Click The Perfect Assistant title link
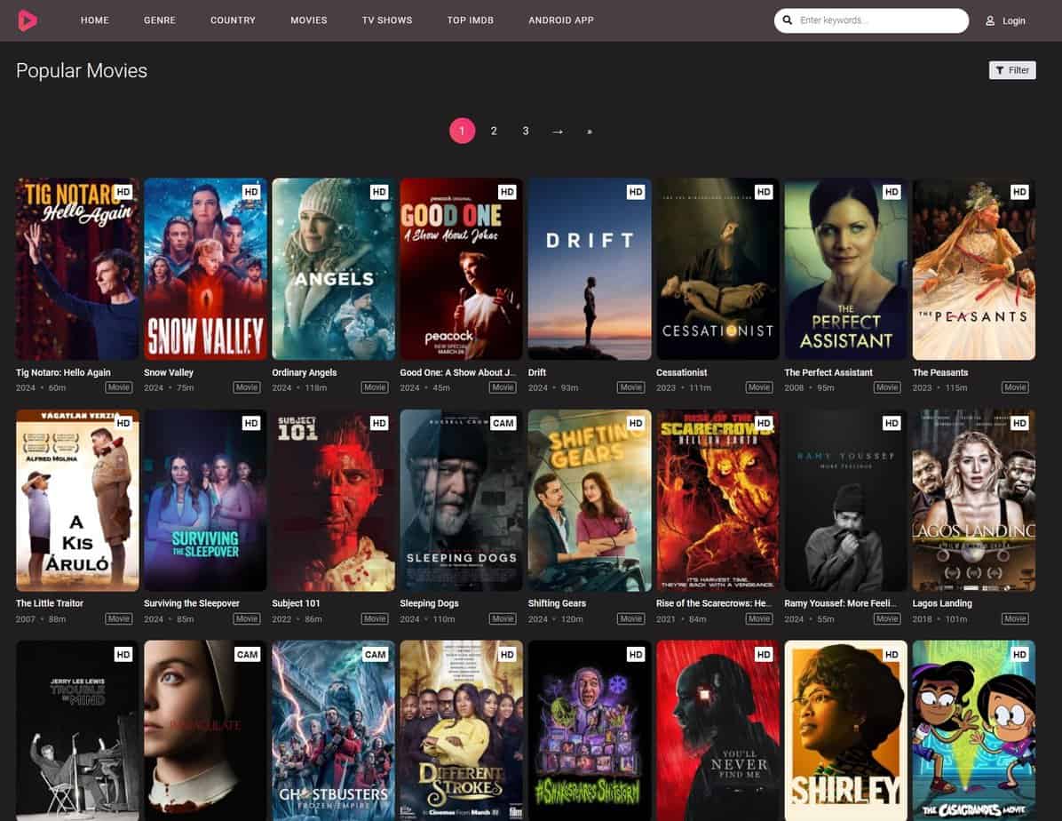 click(x=828, y=372)
